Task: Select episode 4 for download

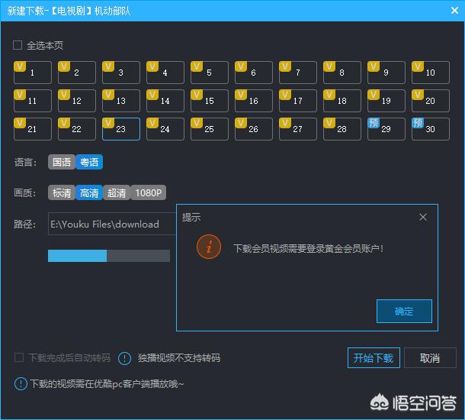Action: [165, 73]
